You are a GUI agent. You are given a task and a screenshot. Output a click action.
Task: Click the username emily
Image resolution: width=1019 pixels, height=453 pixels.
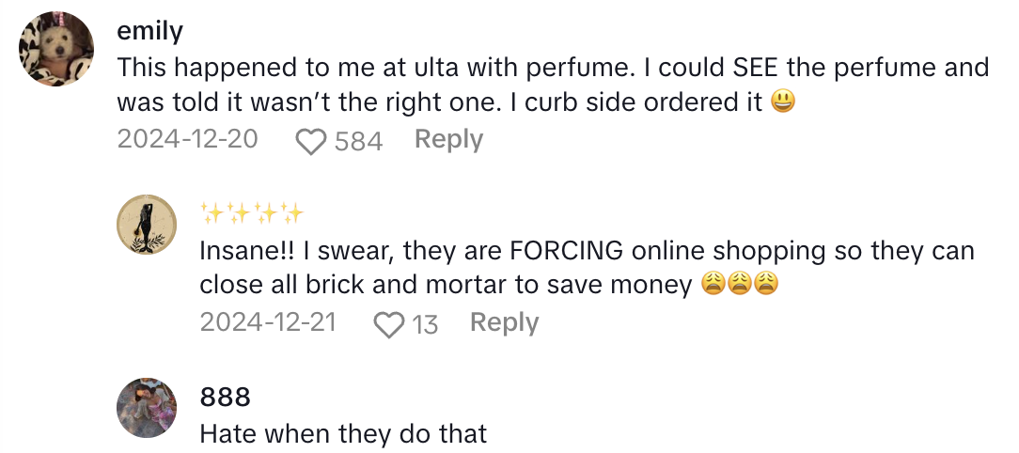click(149, 31)
